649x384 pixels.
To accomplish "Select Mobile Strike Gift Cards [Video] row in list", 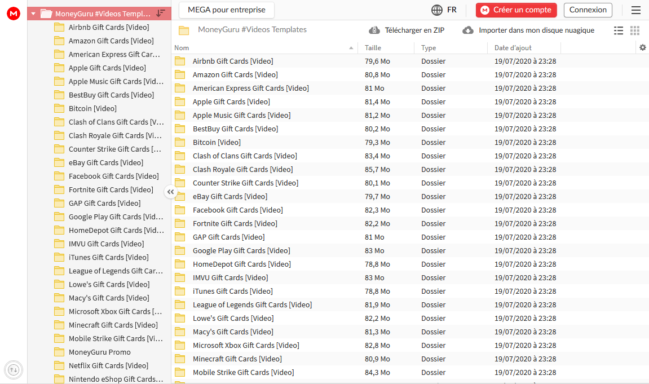I will point(410,372).
